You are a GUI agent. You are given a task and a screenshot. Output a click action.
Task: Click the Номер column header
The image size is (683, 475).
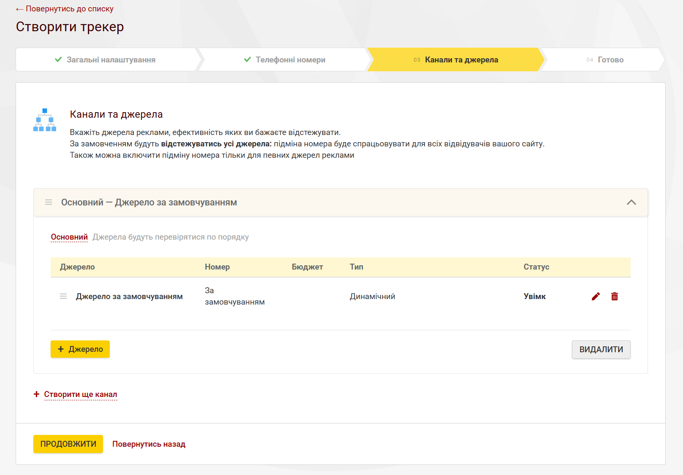point(217,267)
